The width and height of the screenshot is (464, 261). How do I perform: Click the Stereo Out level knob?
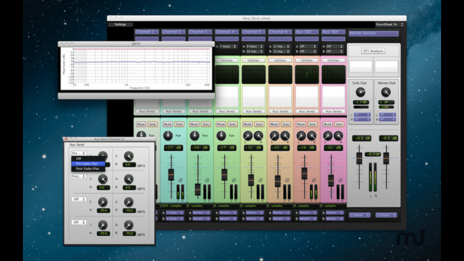(x=386, y=92)
